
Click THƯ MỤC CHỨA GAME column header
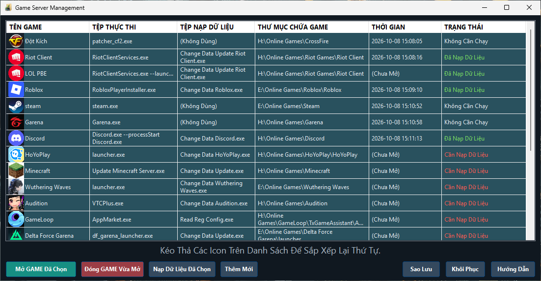312,27
